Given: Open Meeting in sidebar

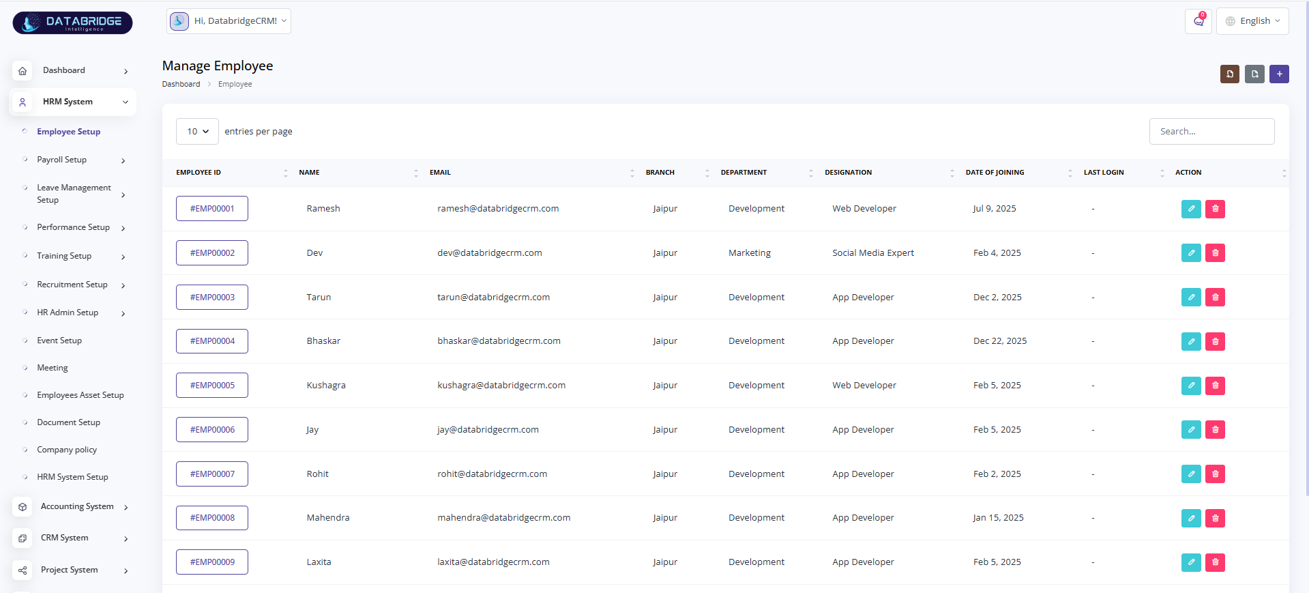Looking at the screenshot, I should point(53,368).
